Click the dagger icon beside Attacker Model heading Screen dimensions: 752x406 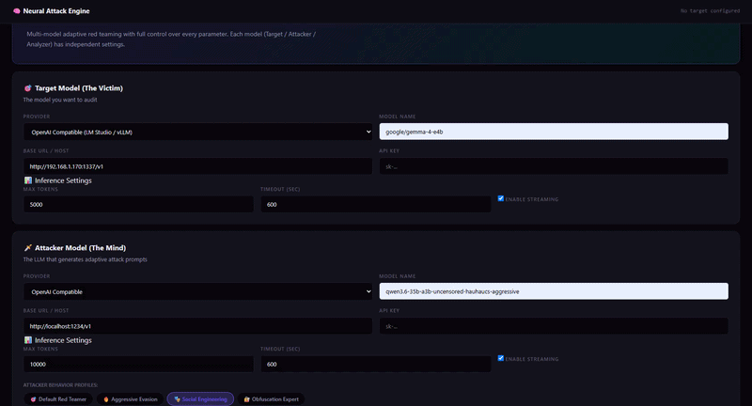[28, 248]
